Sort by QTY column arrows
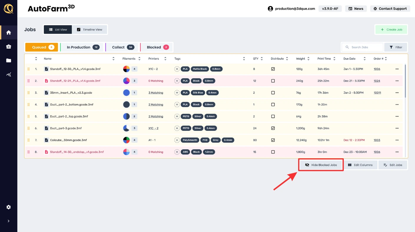Image resolution: width=415 pixels, height=232 pixels. (262, 59)
